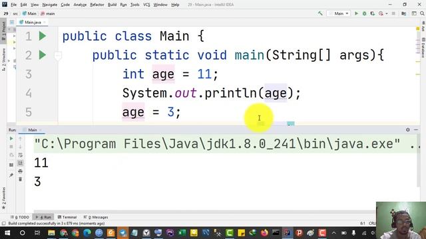The width and height of the screenshot is (426, 239).
Task: Click the Search Everywhere magnifier icon
Action: coord(422,13)
